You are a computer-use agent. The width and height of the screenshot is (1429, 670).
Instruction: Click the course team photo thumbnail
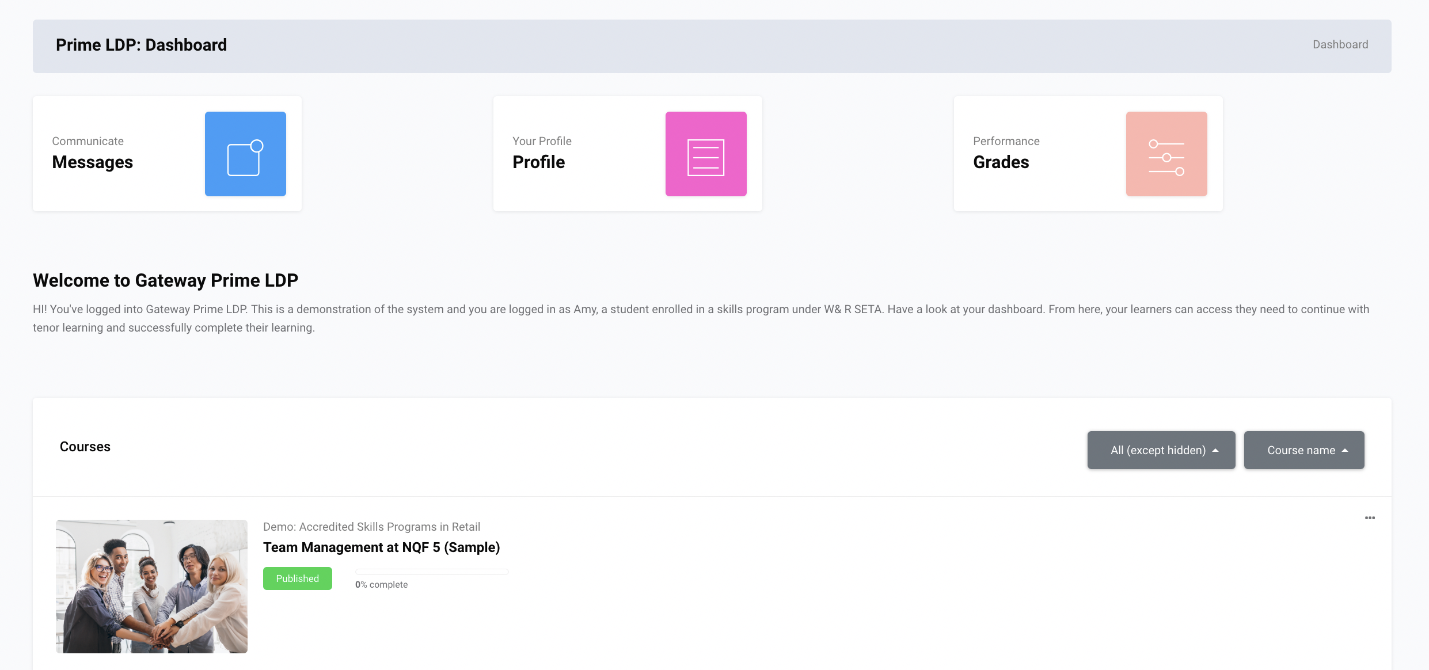pyautogui.click(x=151, y=586)
